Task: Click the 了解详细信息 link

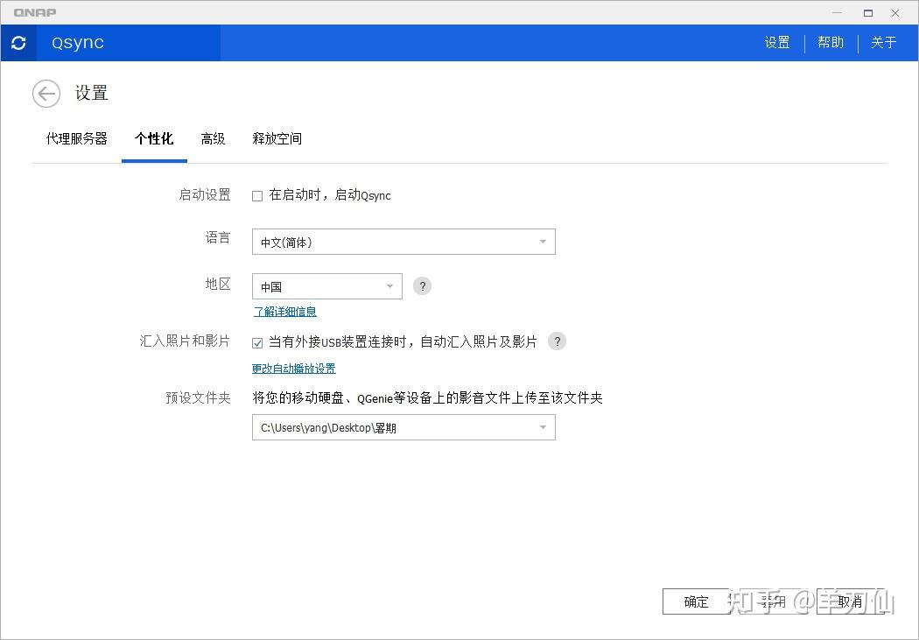Action: point(284,311)
